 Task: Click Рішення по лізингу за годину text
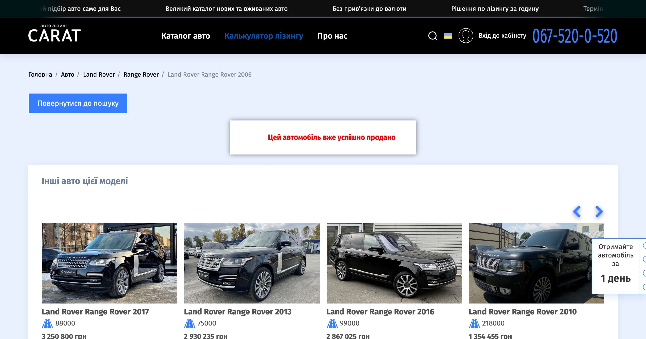point(495,9)
